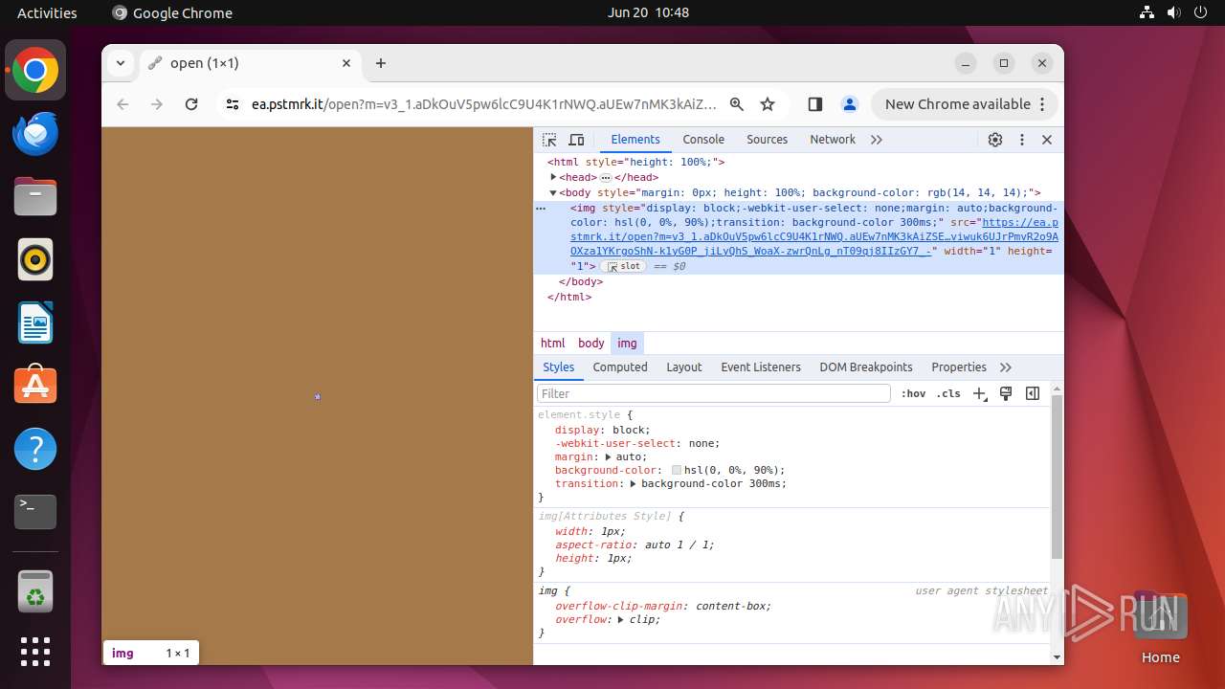Switch to the Console tab
The width and height of the screenshot is (1225, 689).
tap(703, 140)
